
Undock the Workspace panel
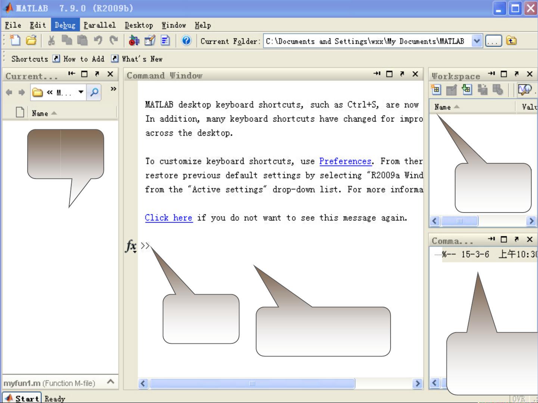[517, 74]
